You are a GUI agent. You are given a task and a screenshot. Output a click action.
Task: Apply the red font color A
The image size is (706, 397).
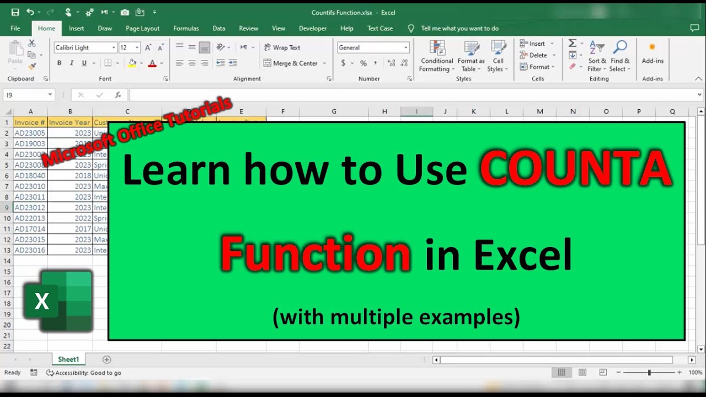[152, 63]
